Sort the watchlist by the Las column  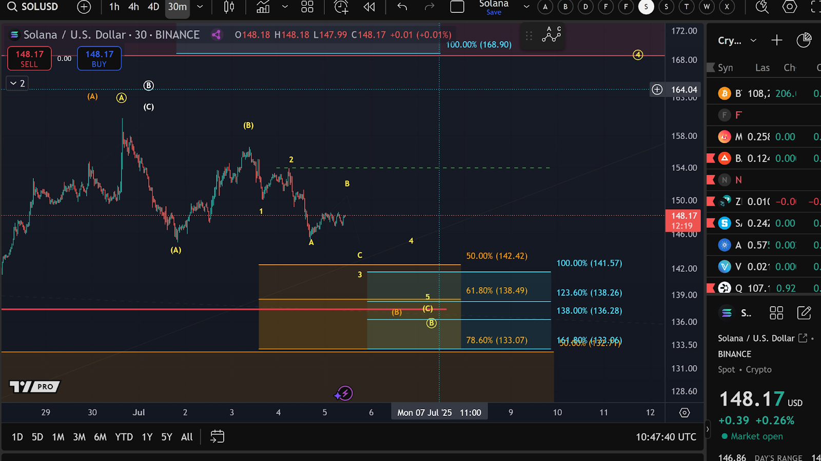(x=762, y=68)
